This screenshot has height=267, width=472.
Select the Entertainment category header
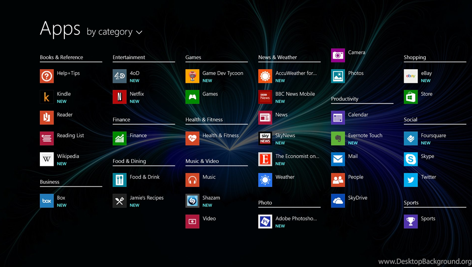pos(129,57)
